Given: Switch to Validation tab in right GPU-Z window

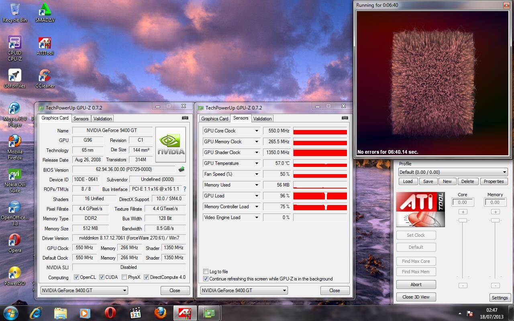Looking at the screenshot, I should pyautogui.click(x=263, y=119).
